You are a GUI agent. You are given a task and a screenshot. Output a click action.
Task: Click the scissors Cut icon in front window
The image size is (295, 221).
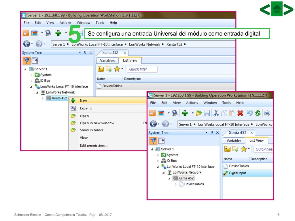pyautogui.click(x=216, y=113)
